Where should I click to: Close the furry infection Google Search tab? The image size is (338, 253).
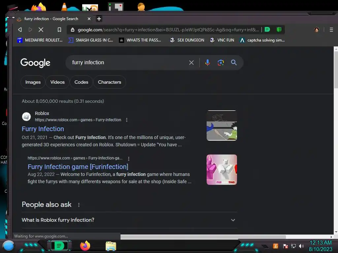89,19
